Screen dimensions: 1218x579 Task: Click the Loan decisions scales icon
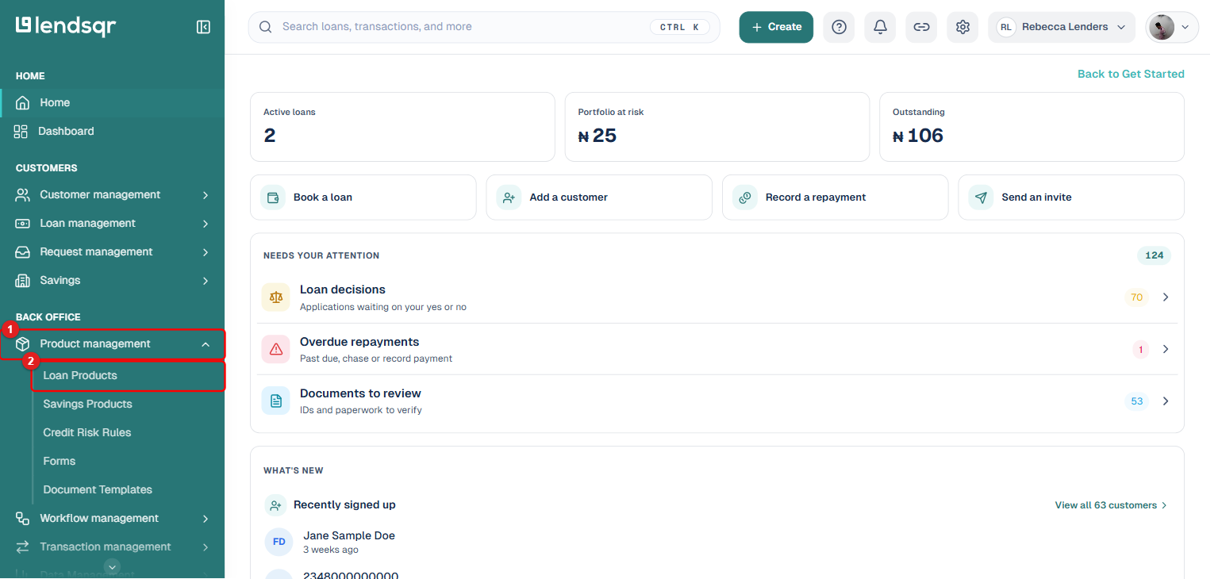click(x=276, y=297)
